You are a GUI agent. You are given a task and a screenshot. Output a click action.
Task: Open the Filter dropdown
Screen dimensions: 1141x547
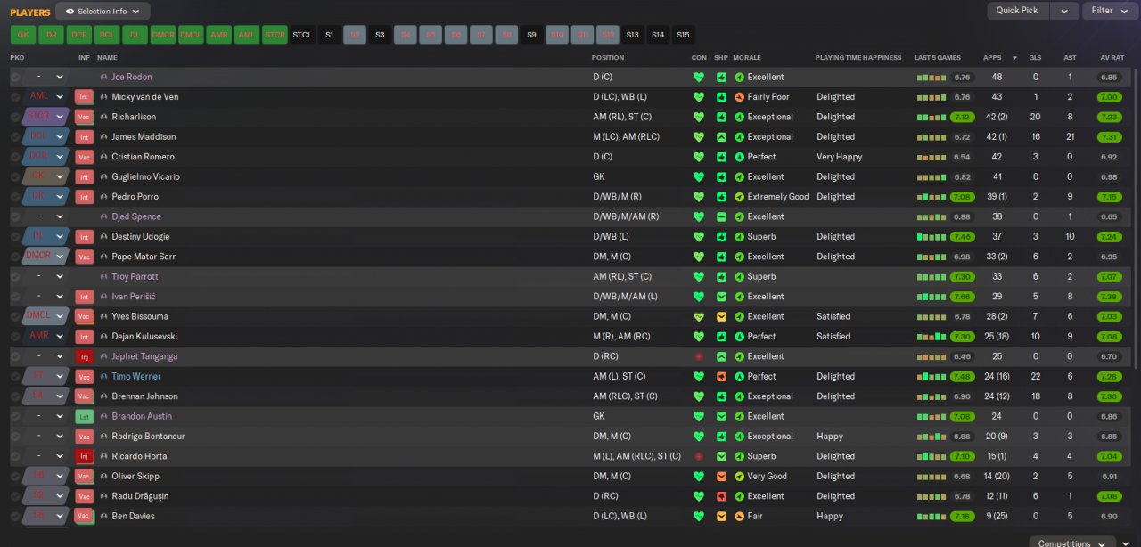(x=1110, y=11)
